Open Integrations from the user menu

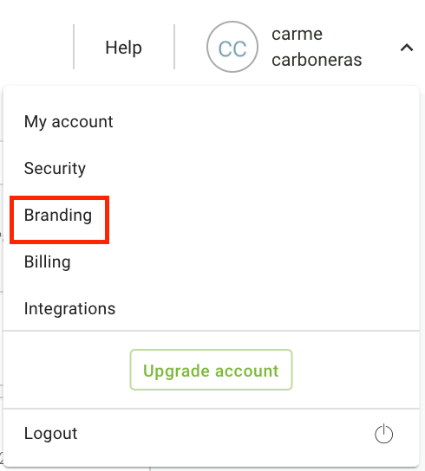click(x=70, y=309)
